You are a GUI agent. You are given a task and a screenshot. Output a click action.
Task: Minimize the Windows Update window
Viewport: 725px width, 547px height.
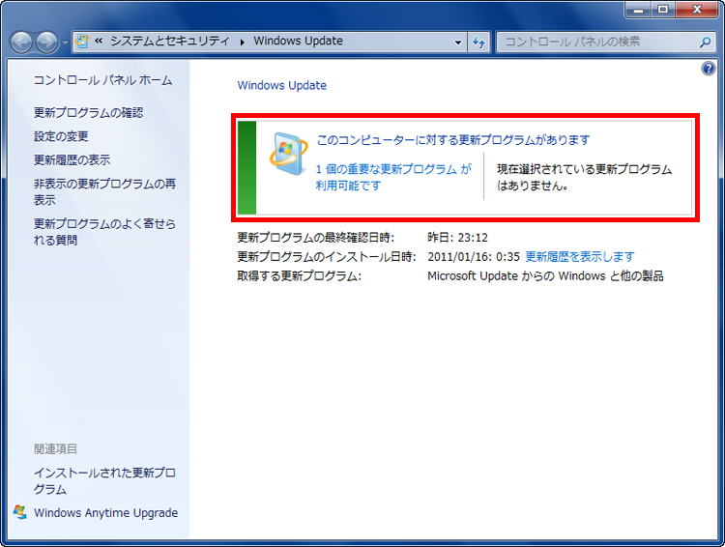click(x=639, y=10)
